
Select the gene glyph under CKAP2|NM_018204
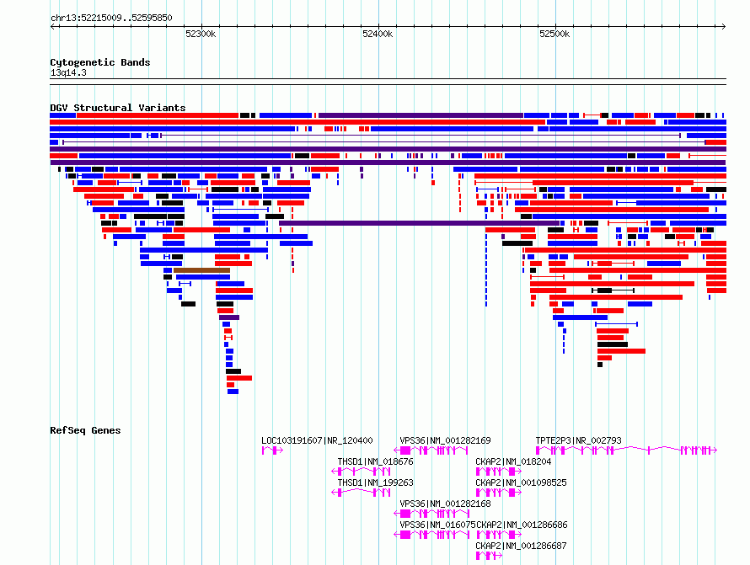(x=498, y=472)
